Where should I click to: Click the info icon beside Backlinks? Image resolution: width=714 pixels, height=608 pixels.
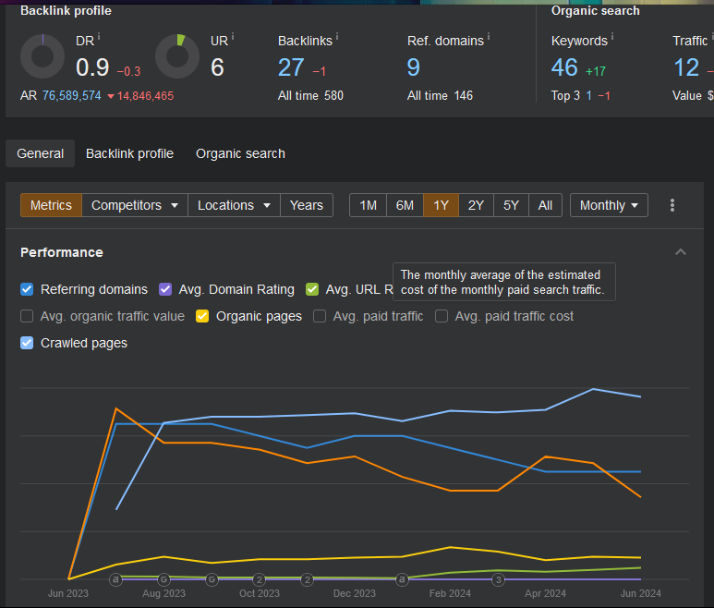(337, 38)
